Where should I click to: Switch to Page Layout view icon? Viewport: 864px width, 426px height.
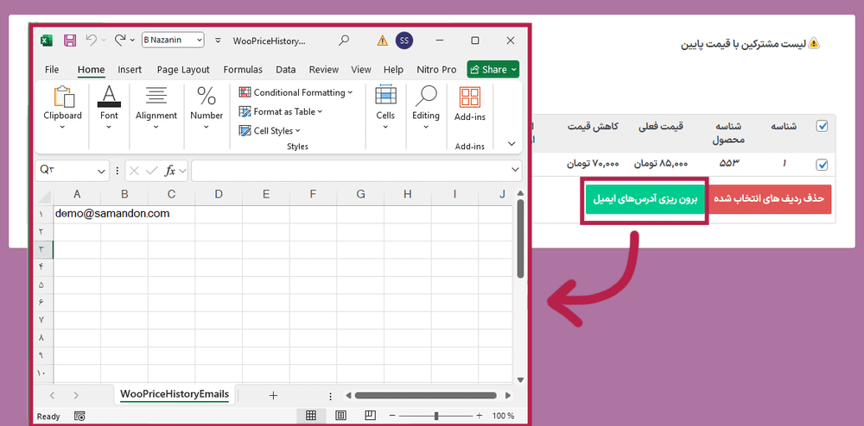340,416
